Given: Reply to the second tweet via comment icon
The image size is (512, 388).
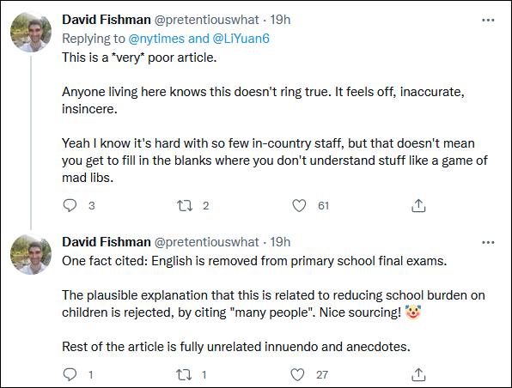Looking at the screenshot, I should pyautogui.click(x=70, y=374).
